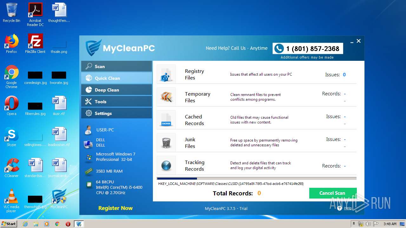Open Internet Explorer from taskbar
This screenshot has height=228, width=406.
point(25,224)
